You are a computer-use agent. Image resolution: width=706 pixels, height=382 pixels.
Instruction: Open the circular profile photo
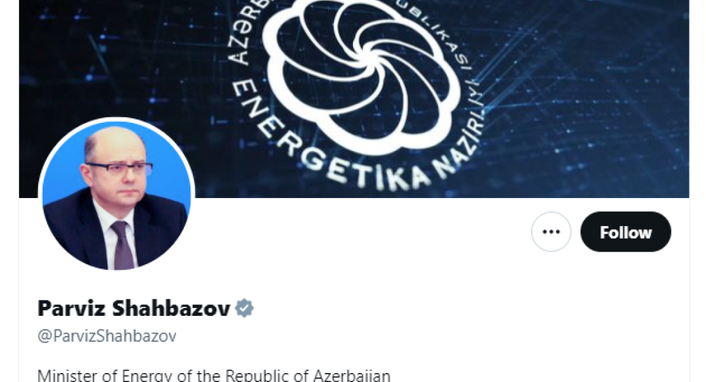click(117, 195)
